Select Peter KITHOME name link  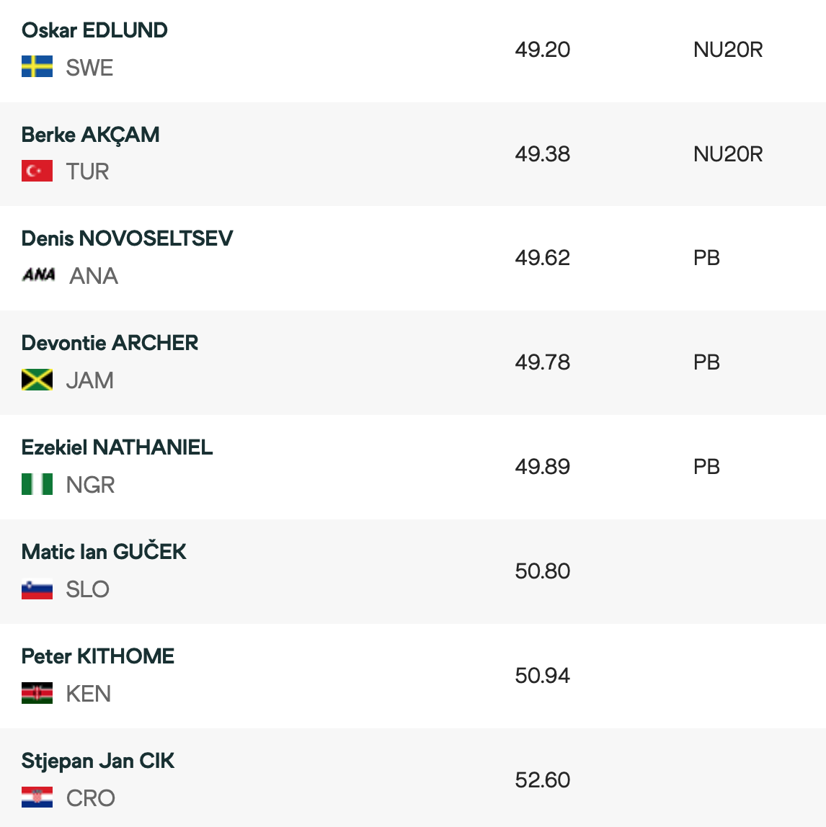click(x=98, y=656)
